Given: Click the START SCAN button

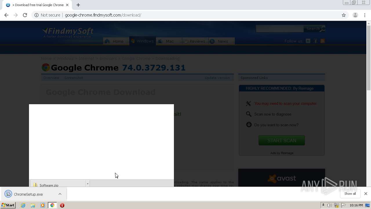Looking at the screenshot, I should tap(281, 140).
